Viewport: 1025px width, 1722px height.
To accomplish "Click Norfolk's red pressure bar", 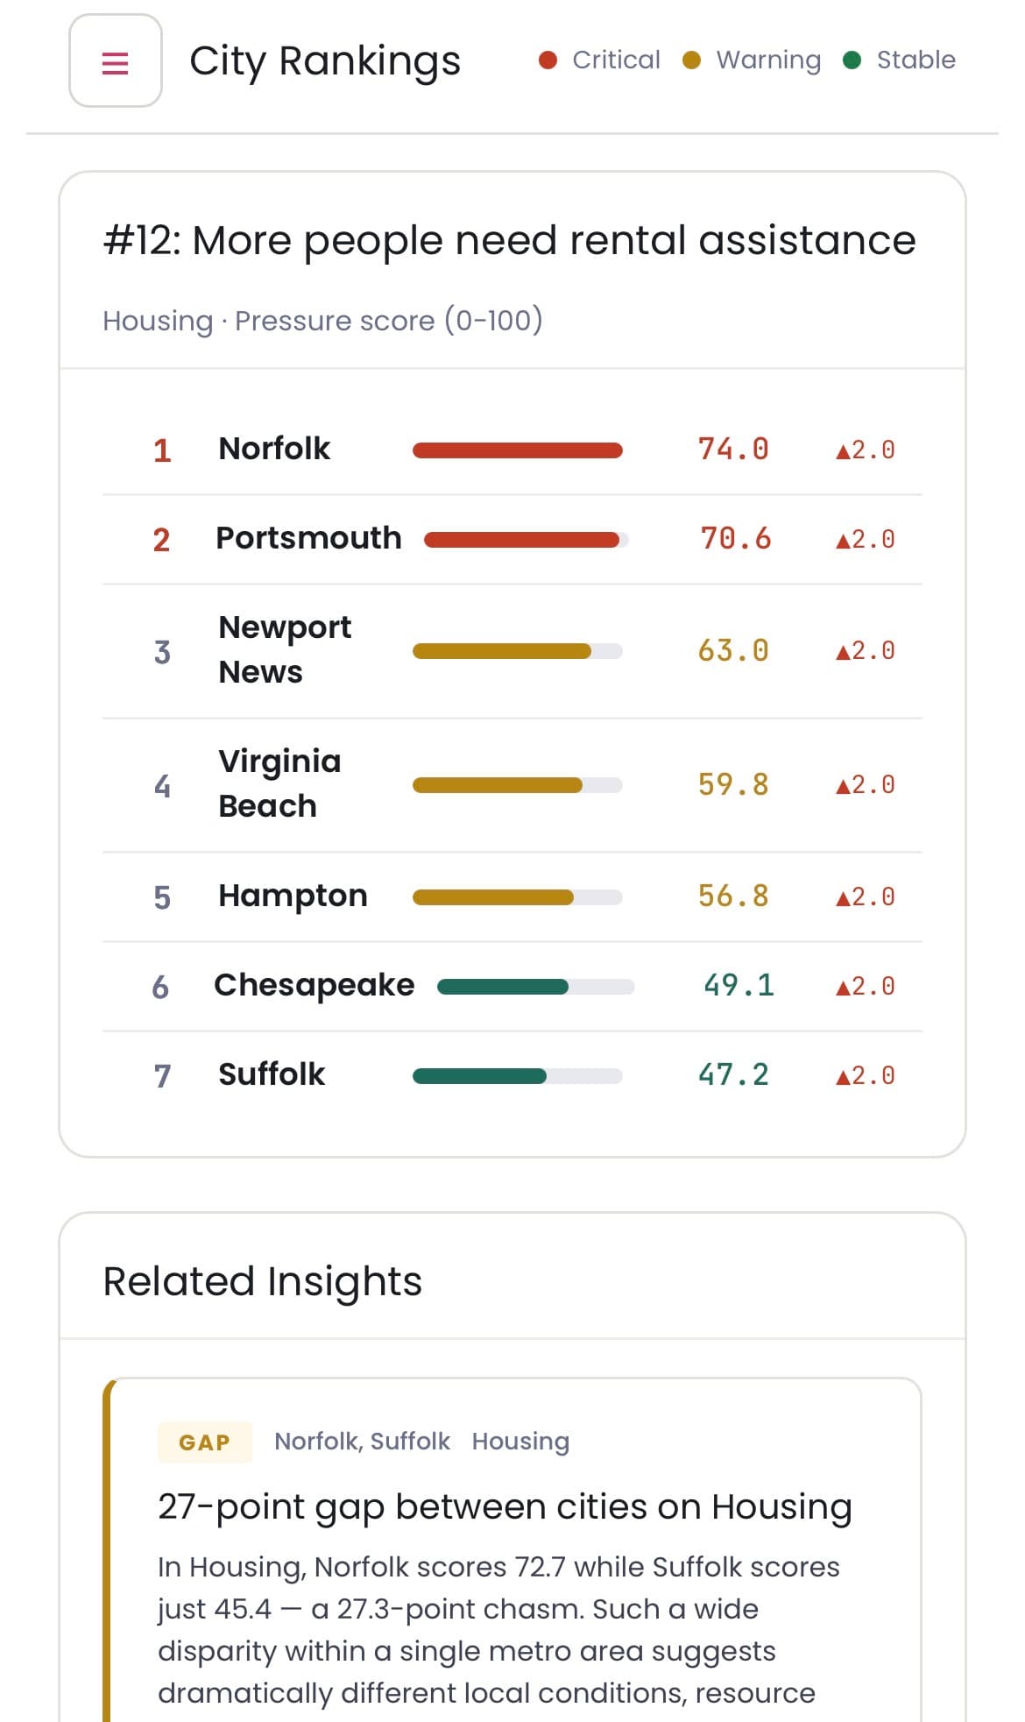I will click(x=517, y=450).
